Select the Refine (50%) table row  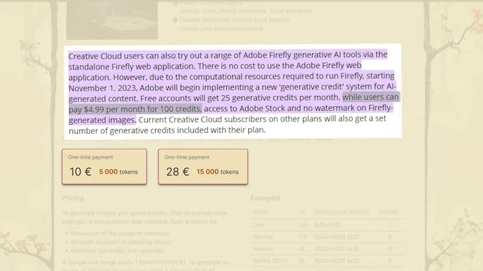pyautogui.click(x=327, y=261)
